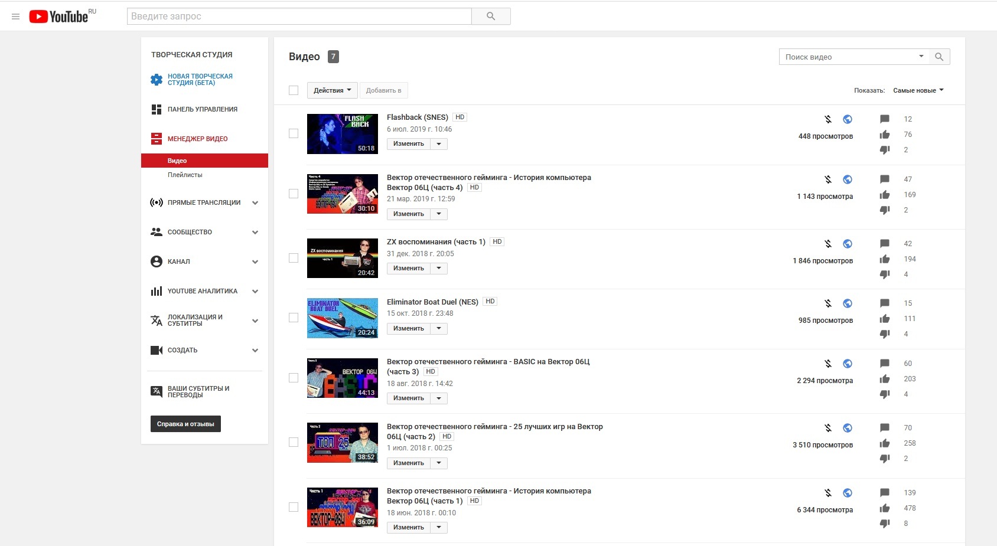Click Изменить for Flashback (SNES)
The image size is (997, 546).
click(409, 144)
